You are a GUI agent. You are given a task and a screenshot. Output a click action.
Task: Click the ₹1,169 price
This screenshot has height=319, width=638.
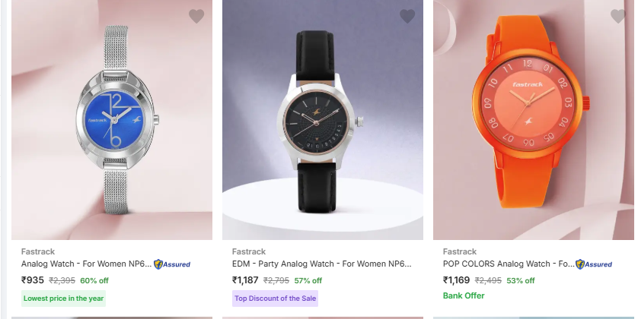[457, 280]
